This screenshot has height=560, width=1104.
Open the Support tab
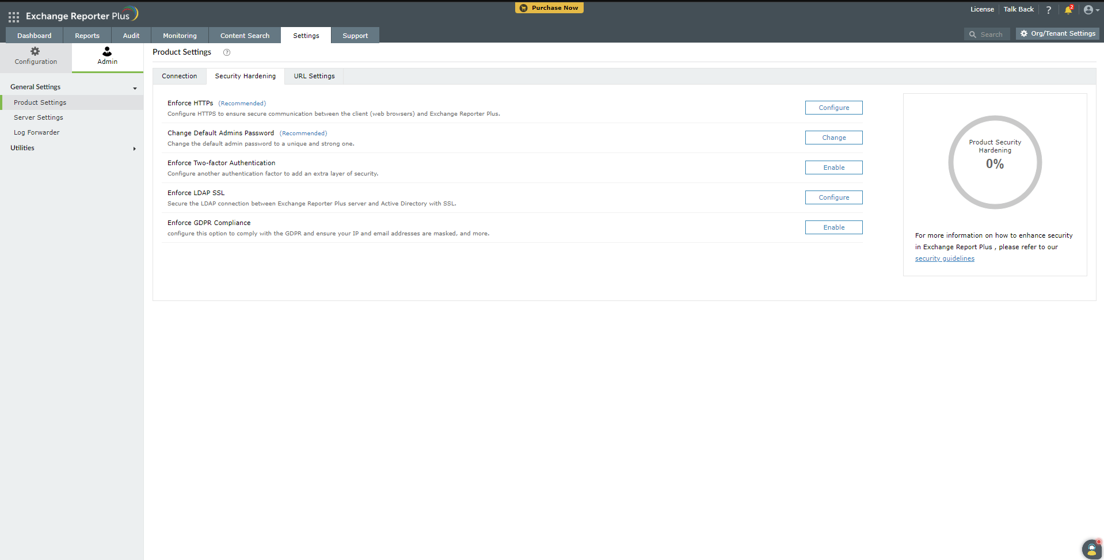tap(355, 35)
